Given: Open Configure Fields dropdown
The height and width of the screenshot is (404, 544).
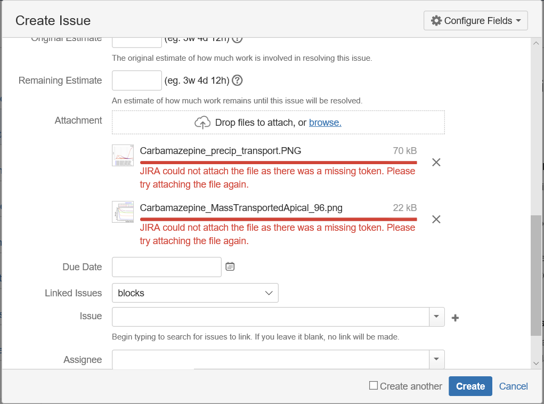Looking at the screenshot, I should pyautogui.click(x=475, y=20).
